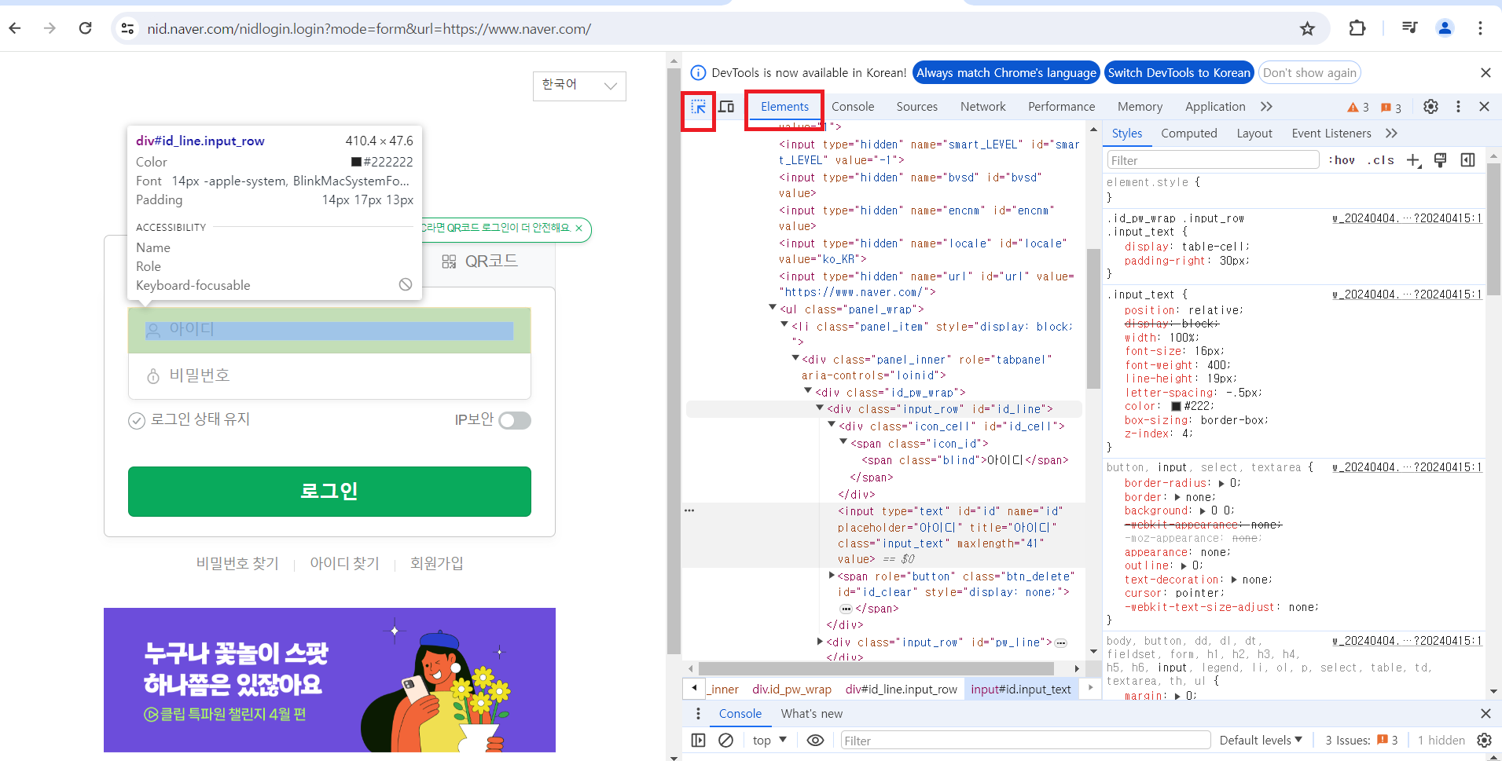Open the What's new drawer tab
The width and height of the screenshot is (1502, 761).
(812, 714)
